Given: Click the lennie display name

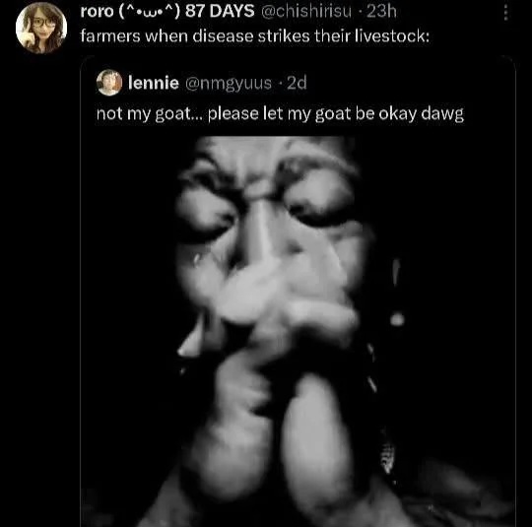Looking at the screenshot, I should [154, 83].
